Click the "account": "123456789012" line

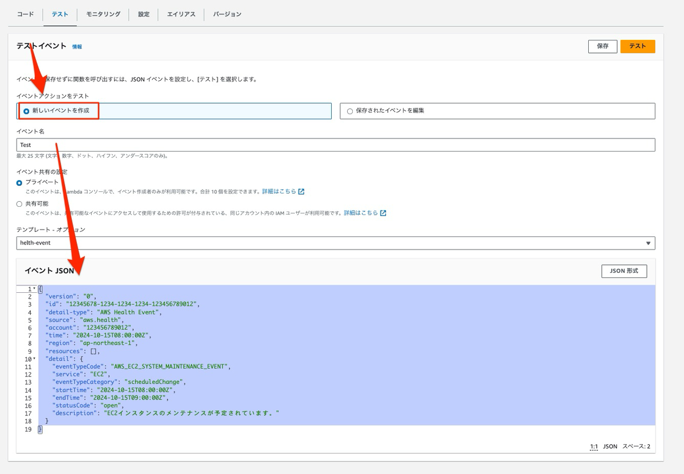(89, 328)
